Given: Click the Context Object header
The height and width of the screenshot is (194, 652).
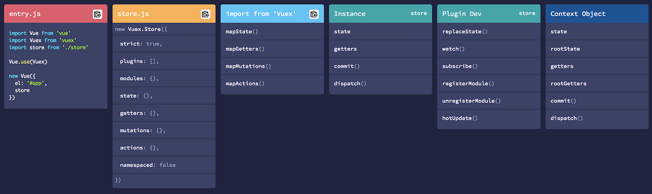Looking at the screenshot, I should [597, 14].
